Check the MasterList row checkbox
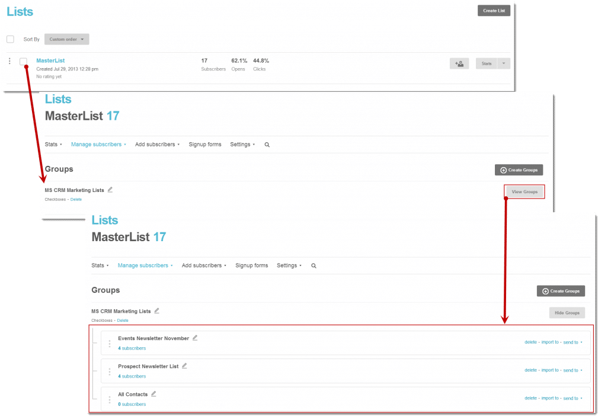The height and width of the screenshot is (416, 598). [23, 61]
